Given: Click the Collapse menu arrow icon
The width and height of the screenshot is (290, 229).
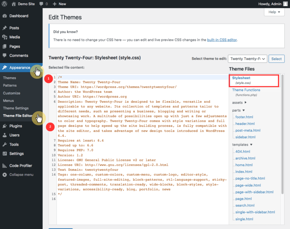Looking at the screenshot, I should coord(5,175).
